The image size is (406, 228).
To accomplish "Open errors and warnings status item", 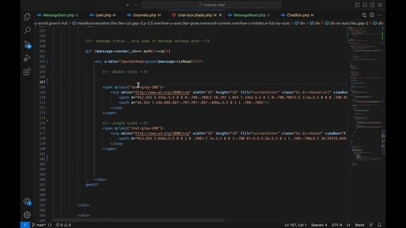I will pyautogui.click(x=63, y=225).
